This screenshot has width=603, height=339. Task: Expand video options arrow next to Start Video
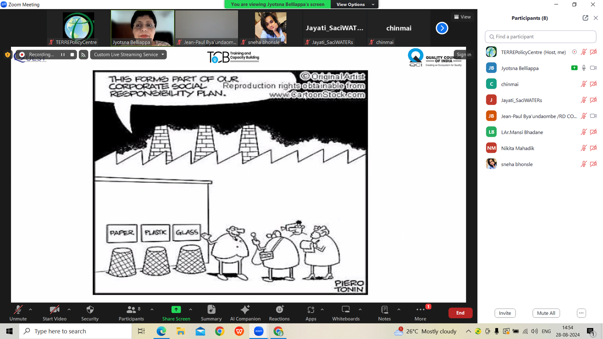coord(69,310)
